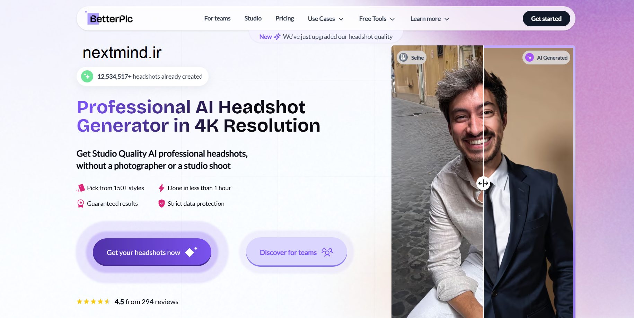The image size is (634, 318).
Task: Click the star rating reviews row
Action: pyautogui.click(x=127, y=302)
